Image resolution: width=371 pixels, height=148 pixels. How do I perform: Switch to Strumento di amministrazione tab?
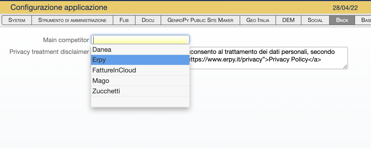tap(72, 20)
